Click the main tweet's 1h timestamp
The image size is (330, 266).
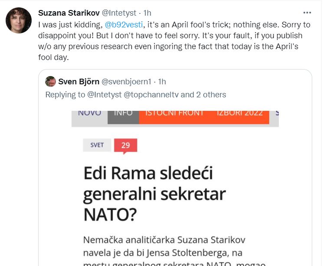[147, 13]
